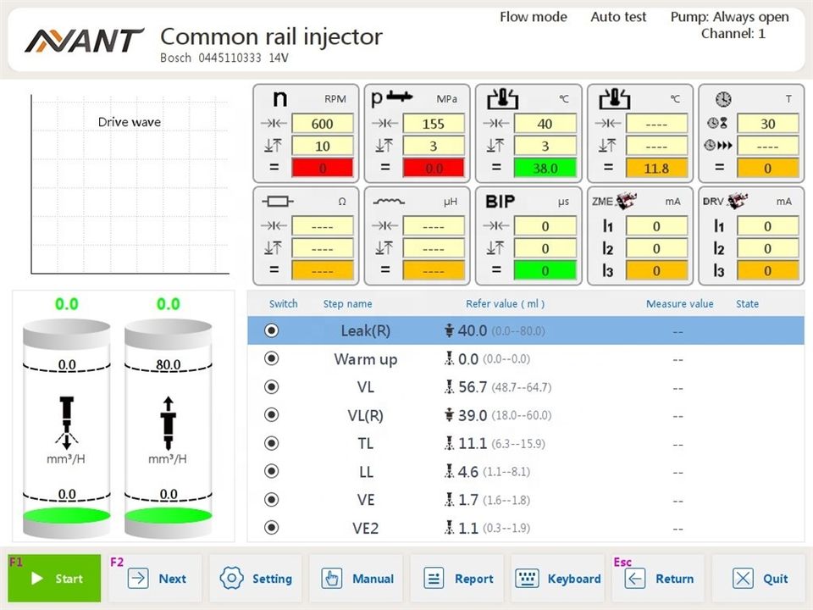This screenshot has width=813, height=610.
Task: Click the Next step button
Action: click(x=156, y=578)
